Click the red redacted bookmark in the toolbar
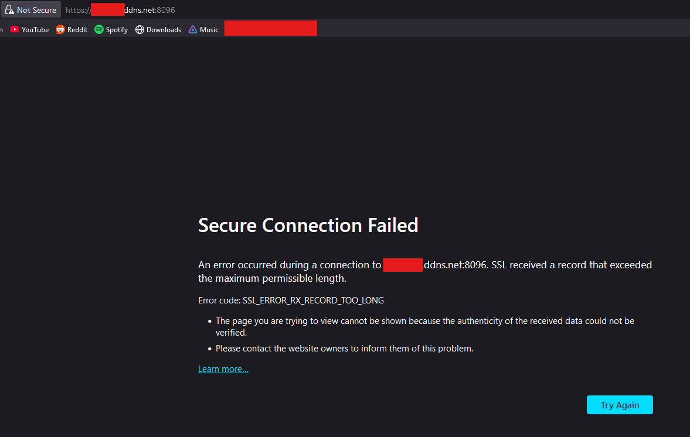This screenshot has width=690, height=437. point(270,28)
